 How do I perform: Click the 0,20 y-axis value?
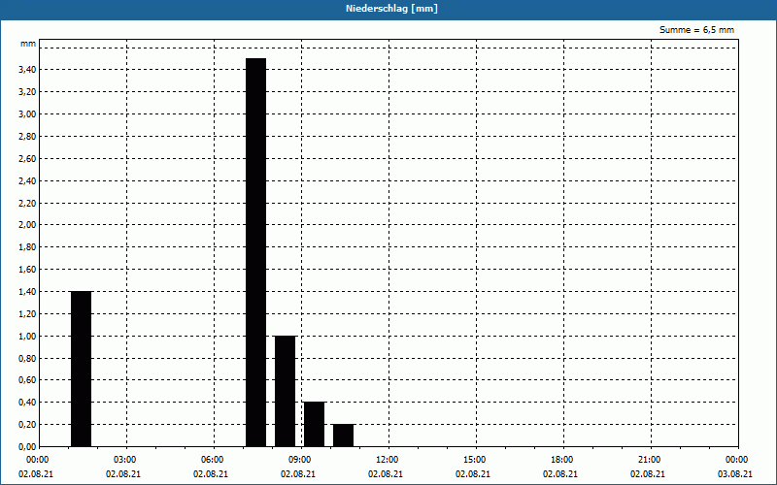tap(27, 425)
